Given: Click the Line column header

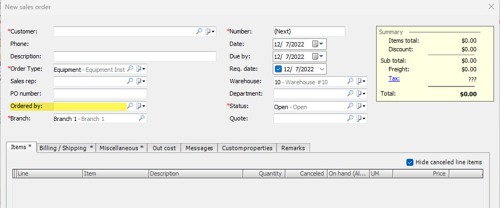Looking at the screenshot, I should [x=49, y=173].
